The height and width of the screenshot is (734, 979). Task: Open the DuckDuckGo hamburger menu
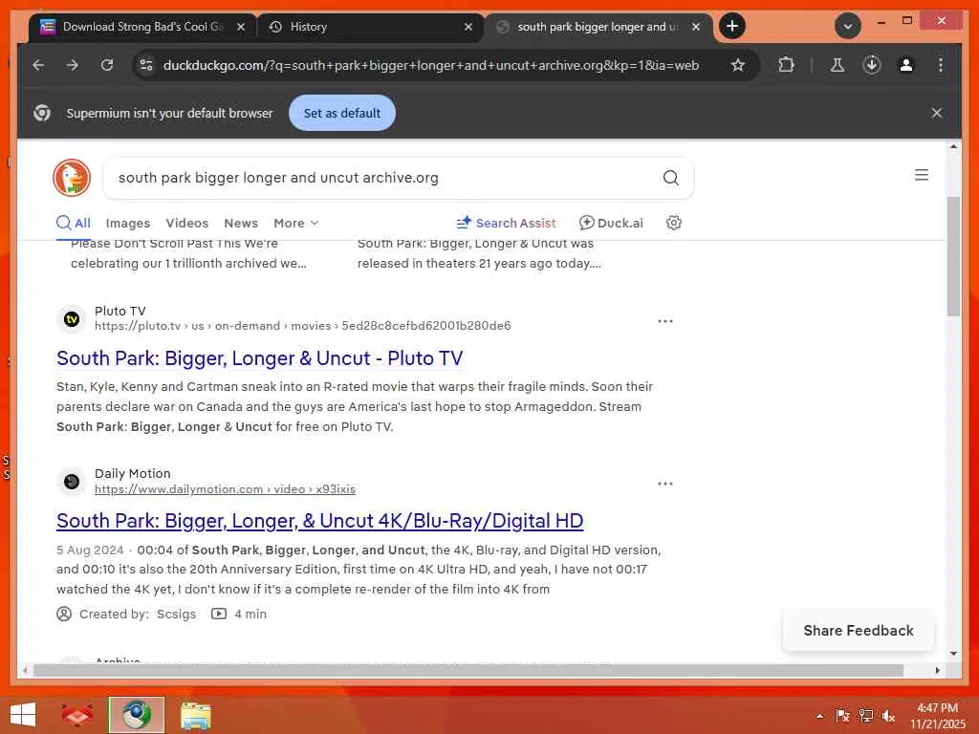[921, 175]
